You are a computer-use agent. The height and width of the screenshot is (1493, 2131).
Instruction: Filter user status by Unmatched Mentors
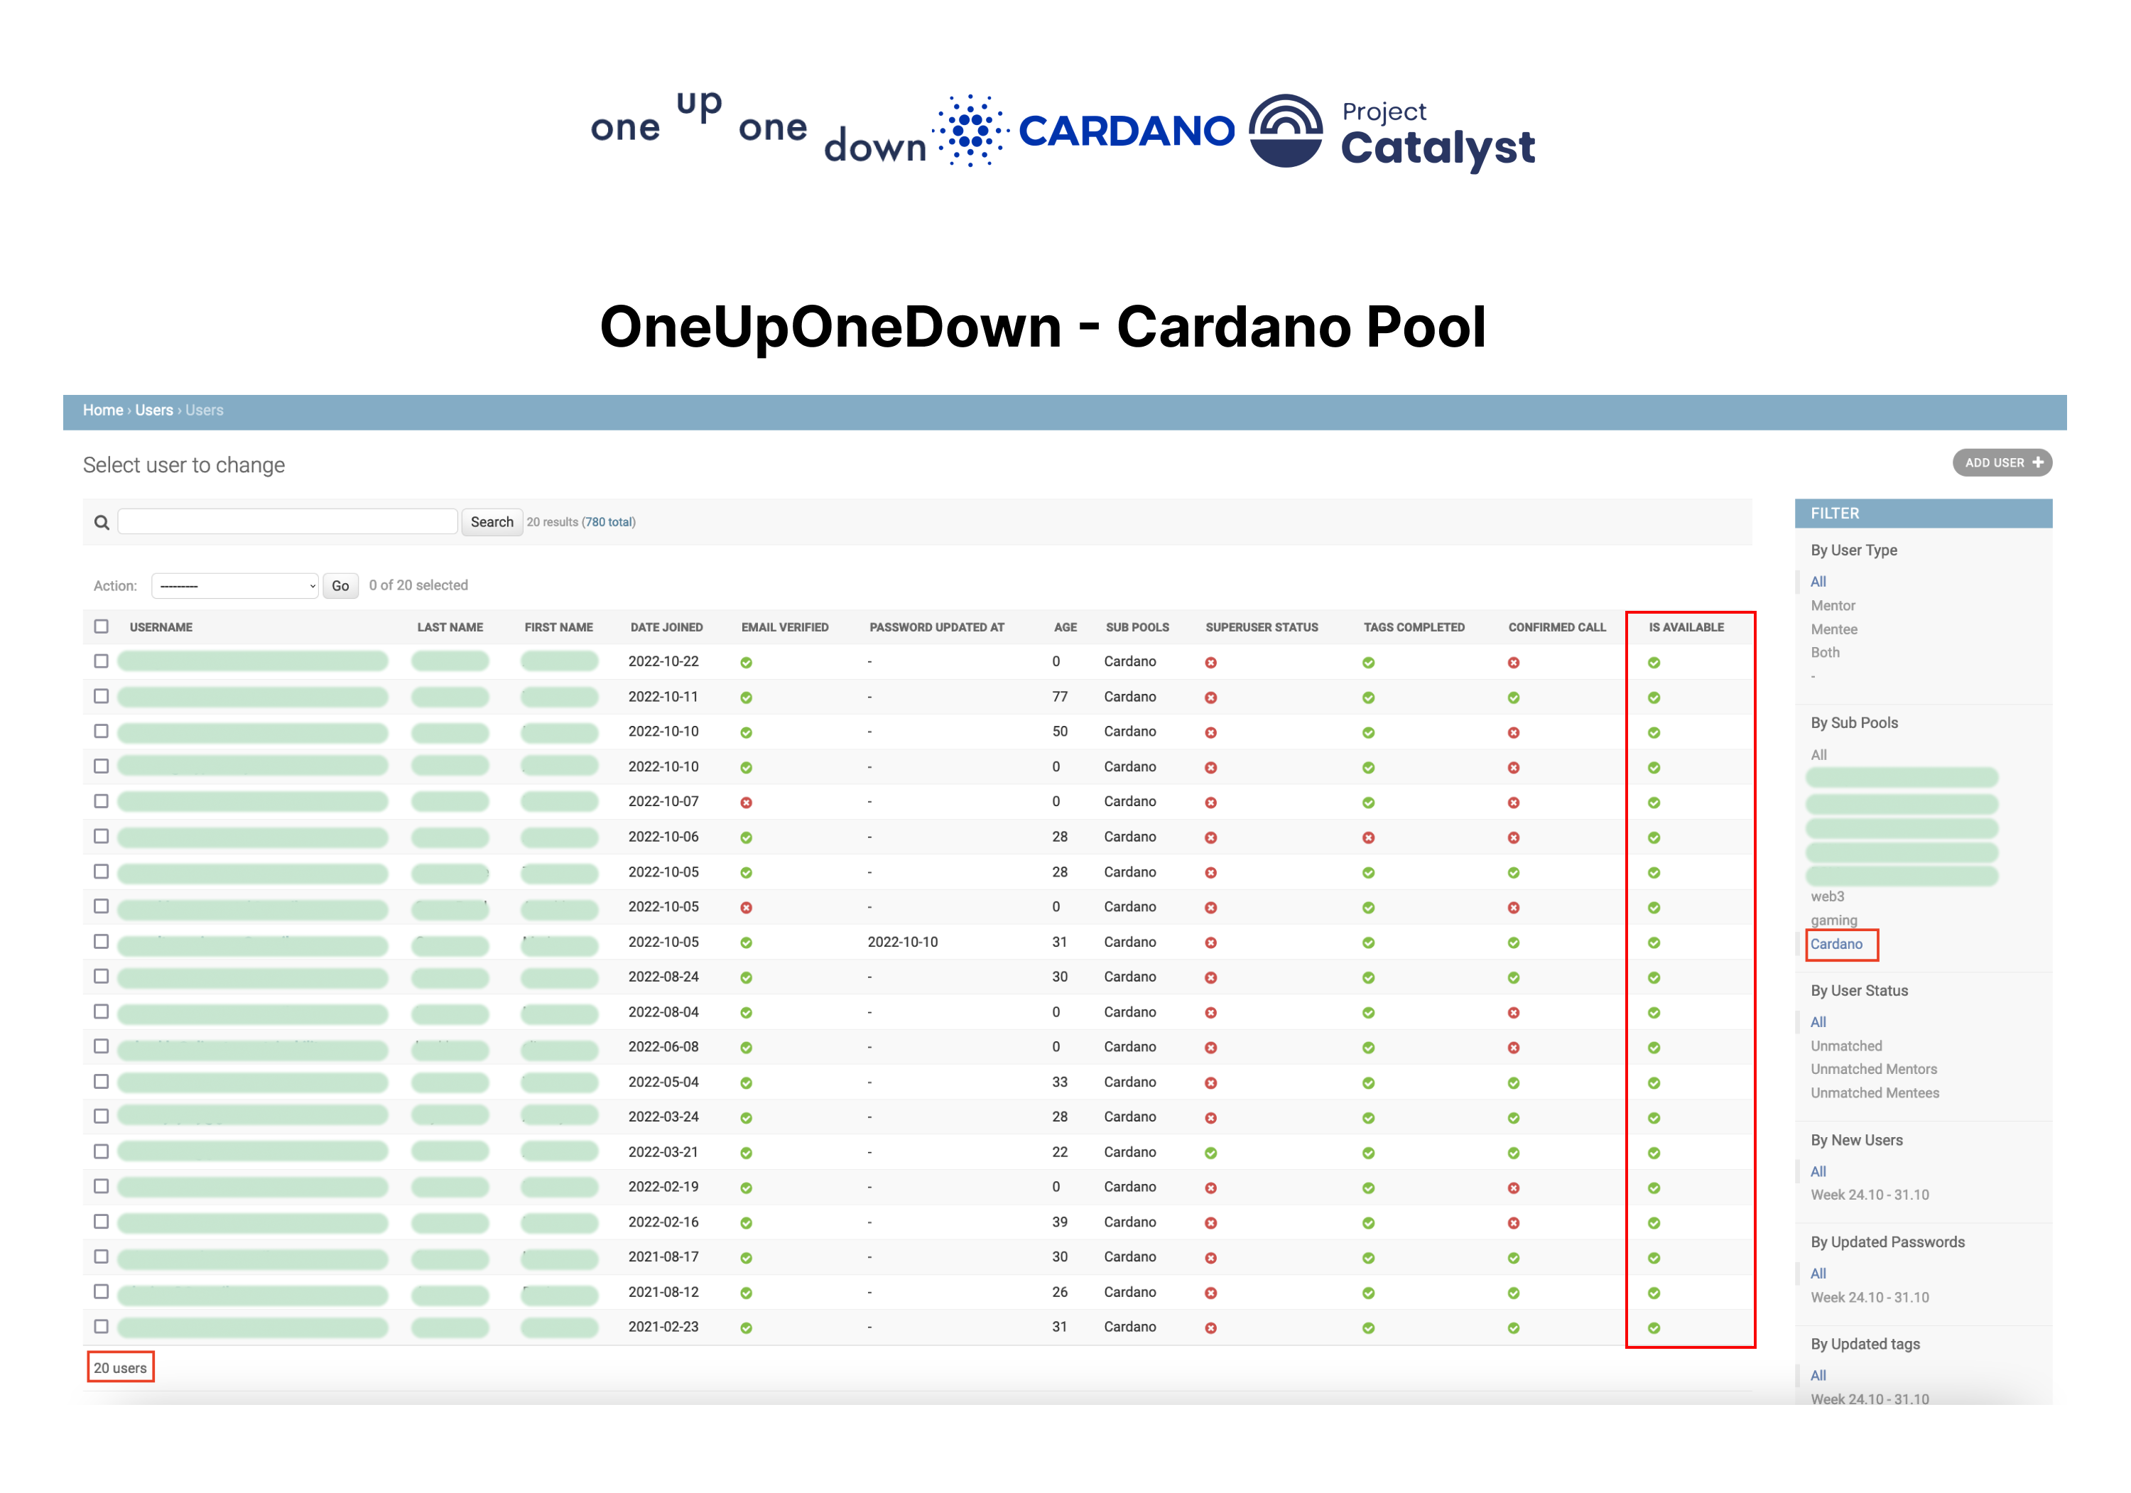pyautogui.click(x=1873, y=1069)
